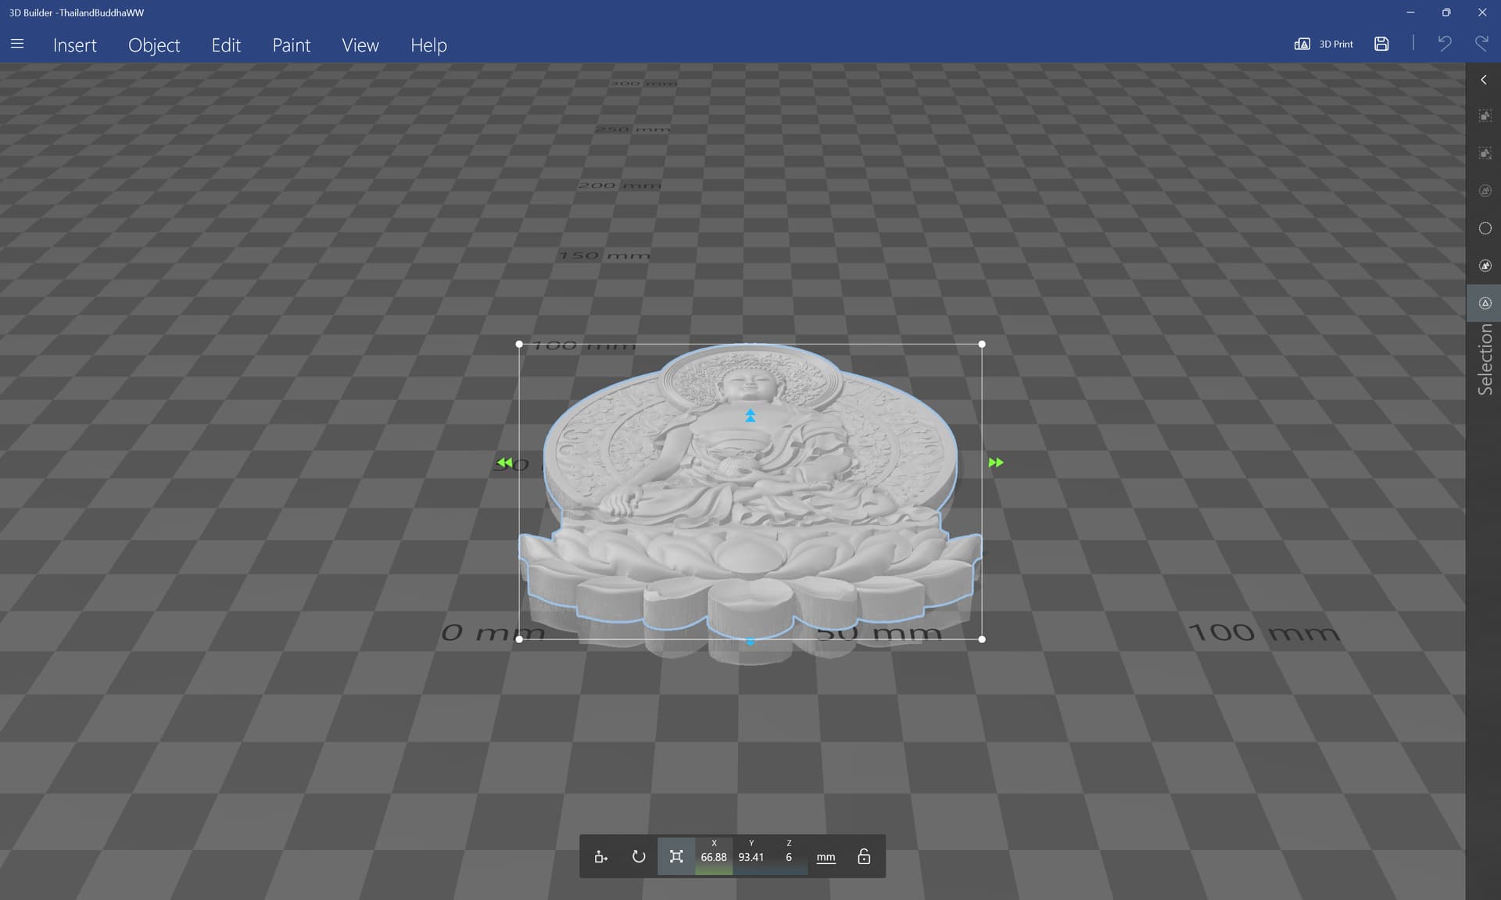Image resolution: width=1501 pixels, height=900 pixels.
Task: Click the highlighted selection icon in the side panel
Action: pyautogui.click(x=1485, y=303)
